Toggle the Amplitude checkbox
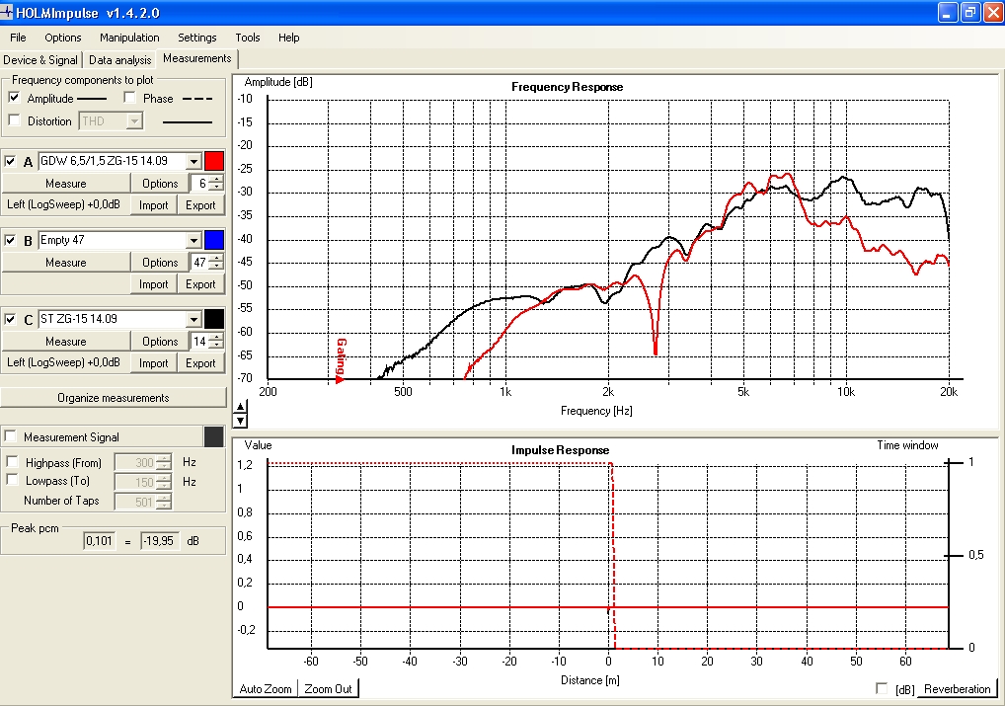Image resolution: width=1005 pixels, height=706 pixels. coord(14,98)
